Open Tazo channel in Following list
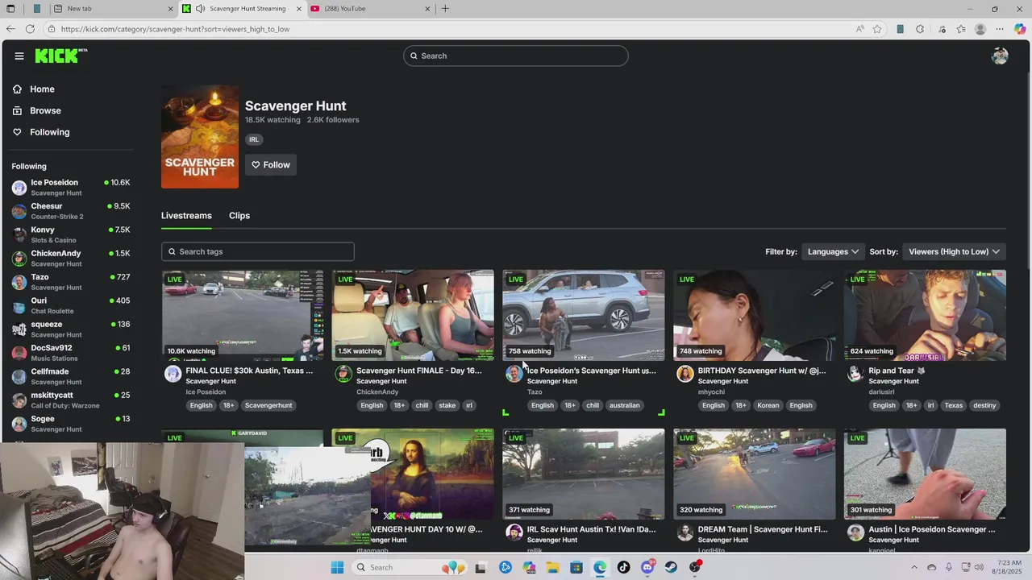 tap(71, 282)
